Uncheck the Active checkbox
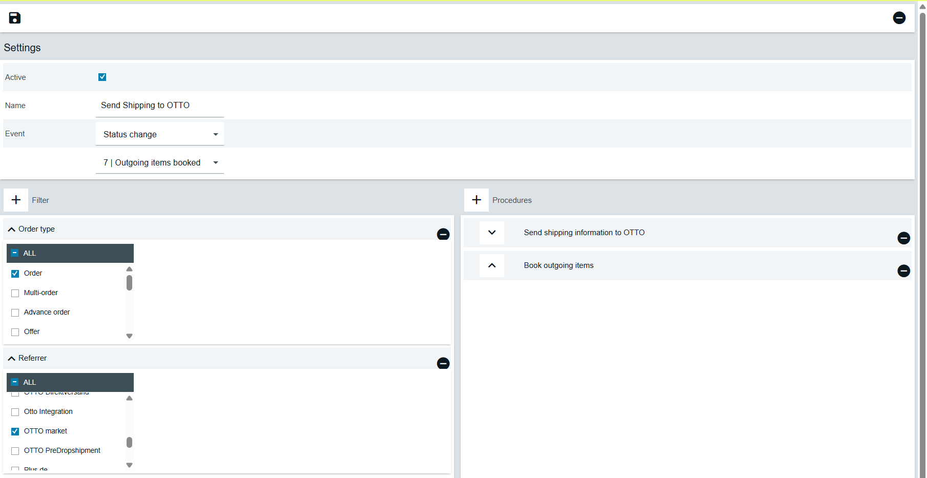 point(102,77)
